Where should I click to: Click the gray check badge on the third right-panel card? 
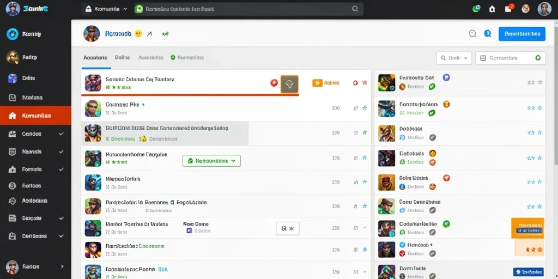[x=432, y=137]
